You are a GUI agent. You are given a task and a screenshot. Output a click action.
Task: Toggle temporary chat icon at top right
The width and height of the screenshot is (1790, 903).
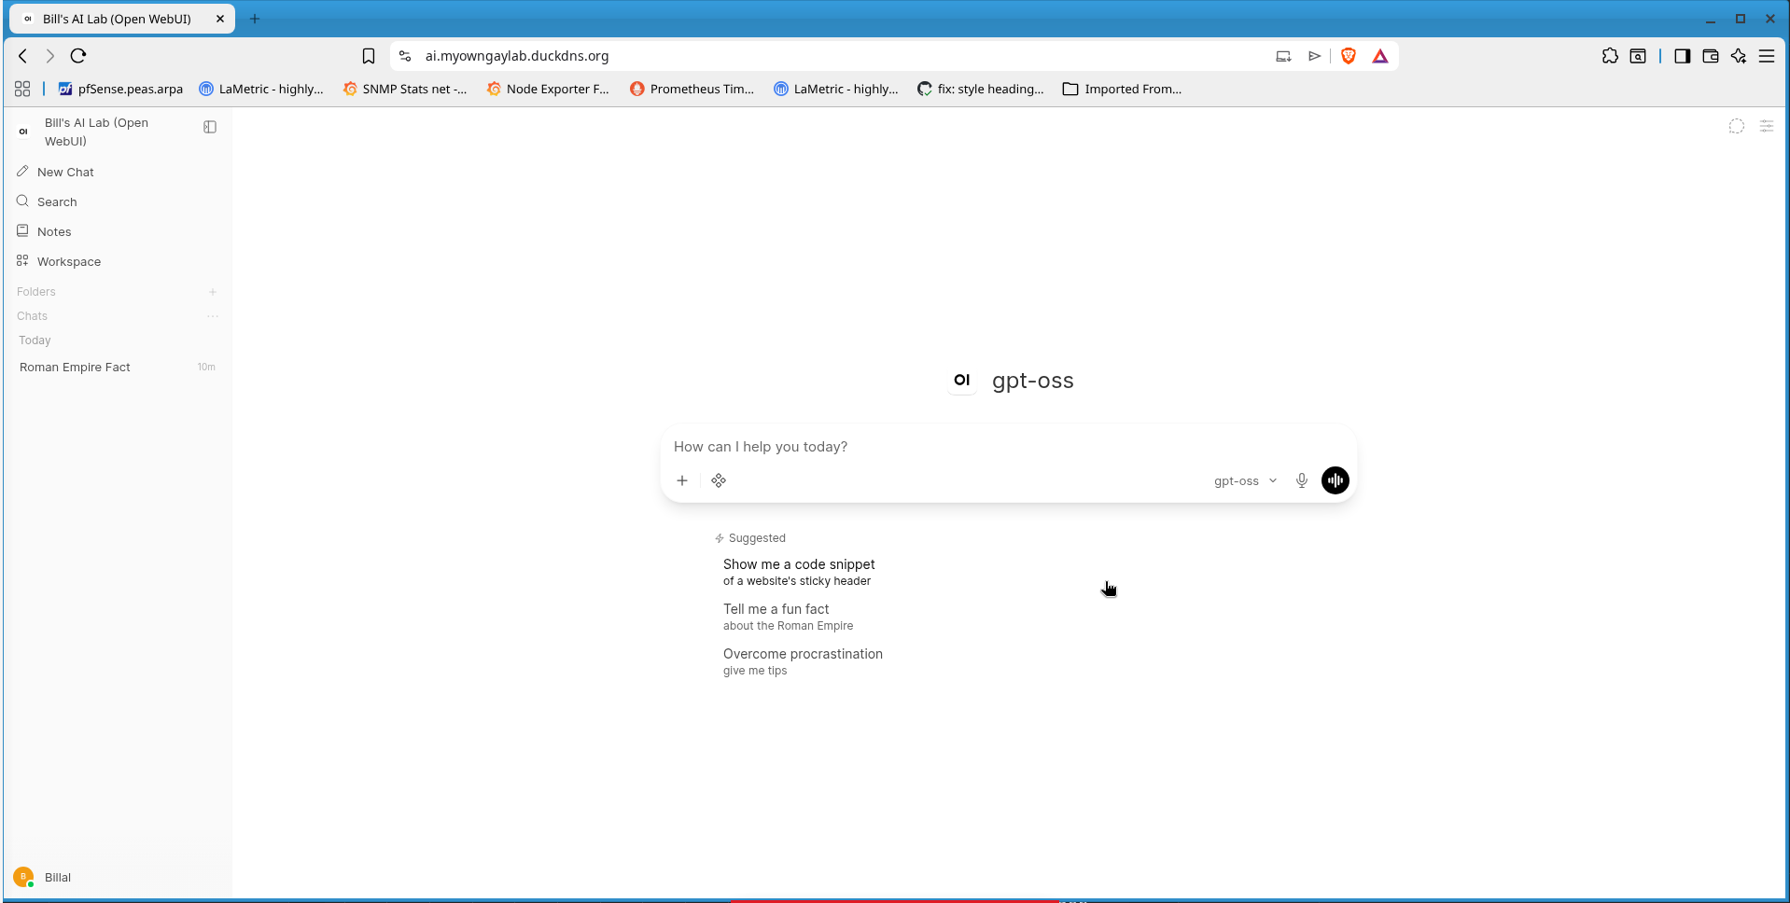1736,126
